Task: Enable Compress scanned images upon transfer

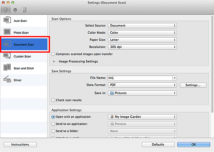Action: coord(53,54)
